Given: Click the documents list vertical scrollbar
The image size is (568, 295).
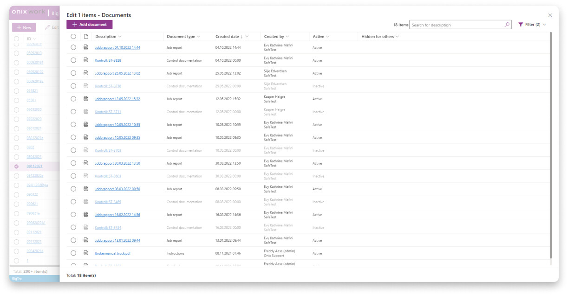Looking at the screenshot, I should click(551, 139).
